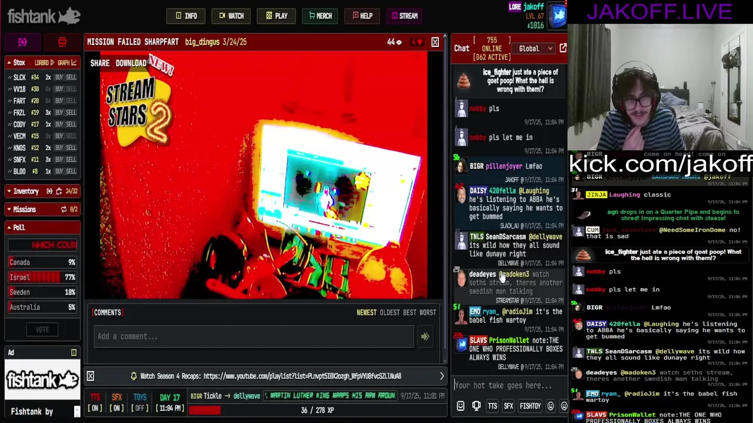Submit the poll VOTE button
Image resolution: width=753 pixels, height=423 pixels.
click(x=42, y=330)
